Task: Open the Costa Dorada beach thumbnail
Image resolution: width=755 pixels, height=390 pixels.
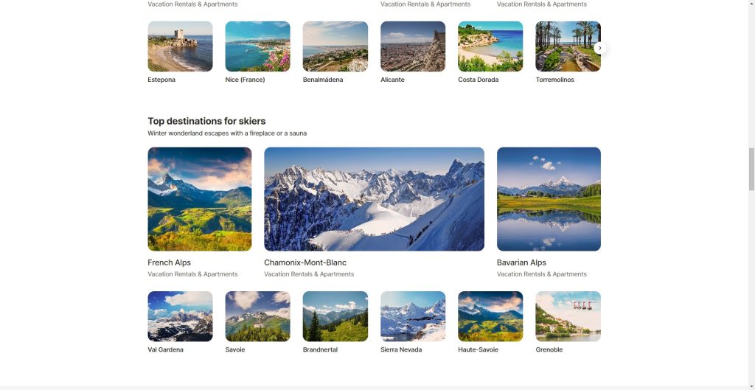Action: (490, 46)
